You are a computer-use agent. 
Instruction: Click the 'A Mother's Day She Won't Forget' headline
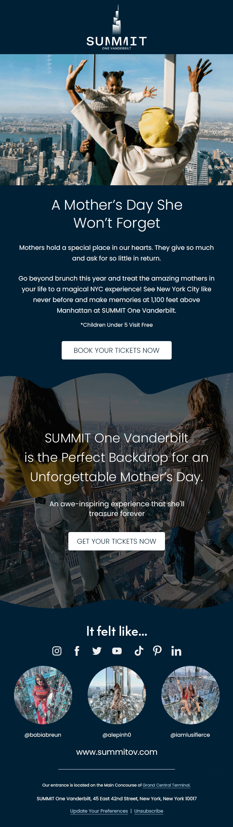click(x=117, y=214)
